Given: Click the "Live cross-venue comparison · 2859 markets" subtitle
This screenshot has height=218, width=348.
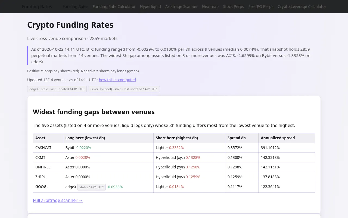Looking at the screenshot, I should pyautogui.click(x=72, y=38).
